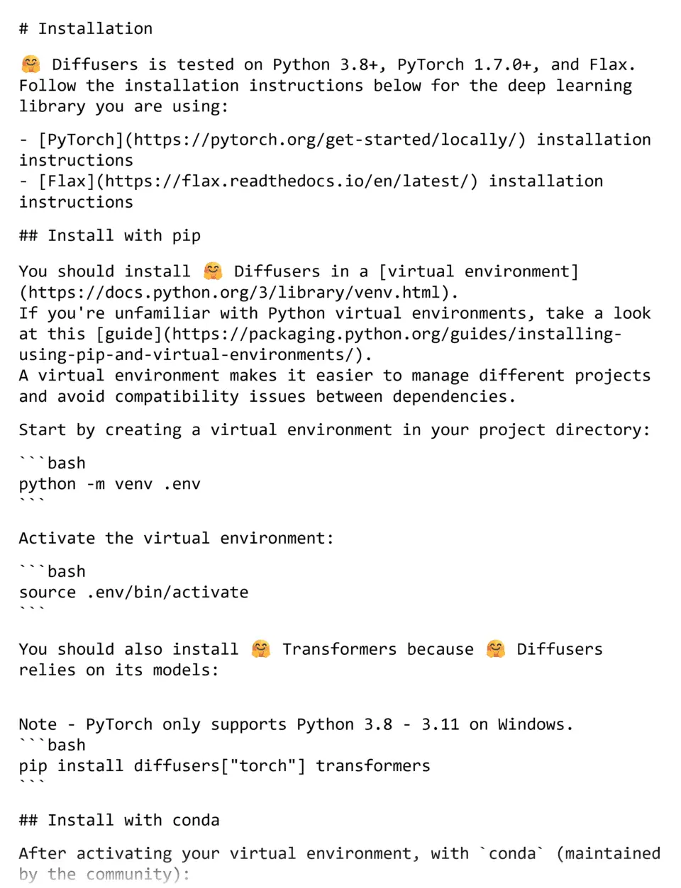Click the hugging face emoji before "Transformers because"

261,648
